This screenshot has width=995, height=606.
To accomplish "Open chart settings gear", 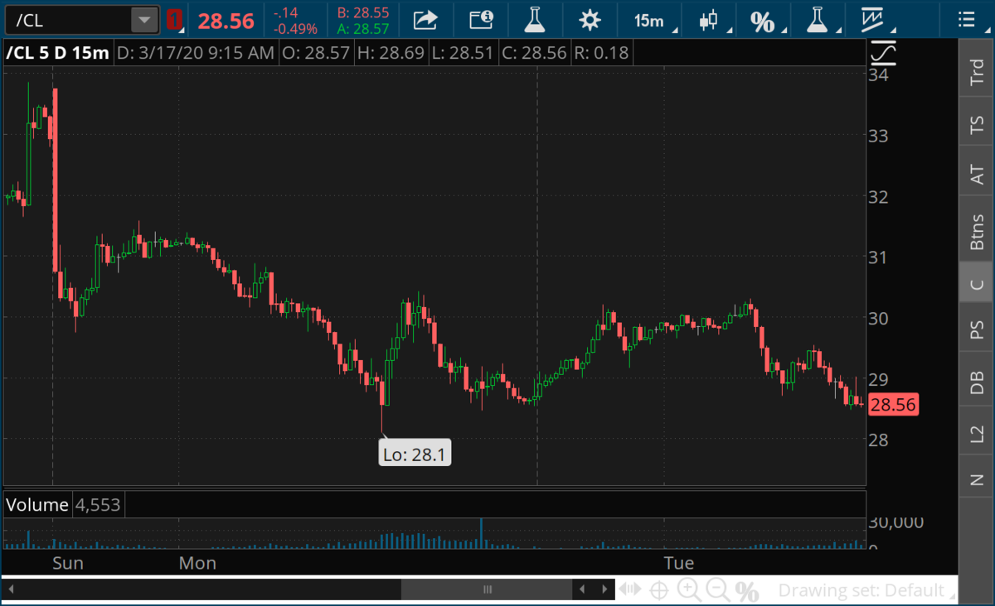I will coord(590,19).
